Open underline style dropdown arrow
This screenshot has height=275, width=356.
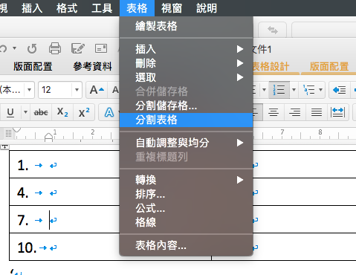25,112
